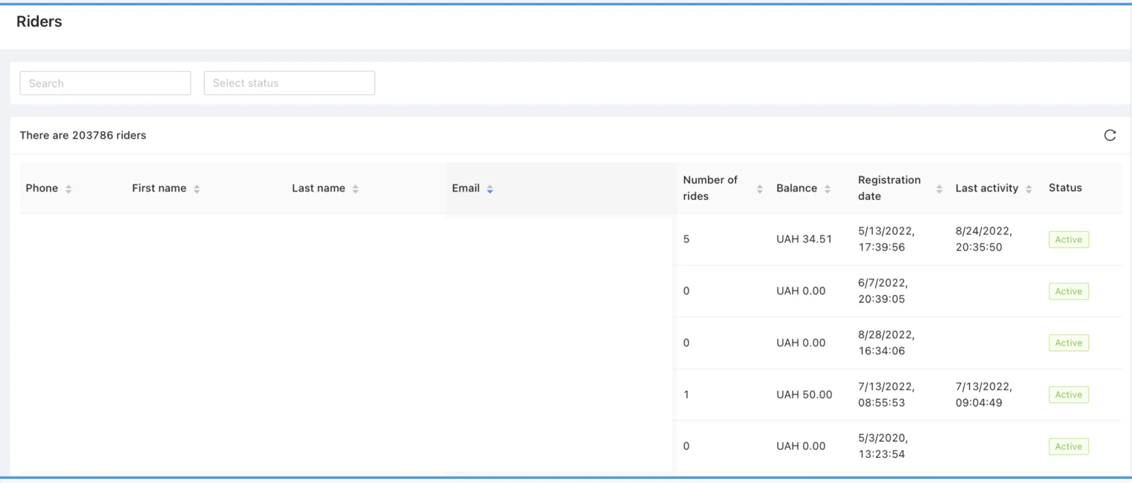The width and height of the screenshot is (1132, 483).
Task: Click the Phone column header
Action: [x=42, y=188]
